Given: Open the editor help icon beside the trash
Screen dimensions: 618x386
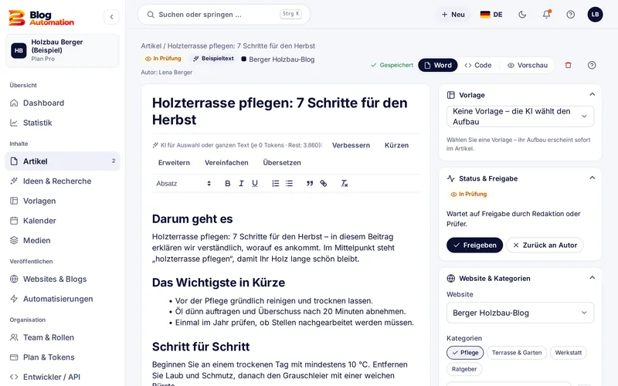Looking at the screenshot, I should (592, 66).
